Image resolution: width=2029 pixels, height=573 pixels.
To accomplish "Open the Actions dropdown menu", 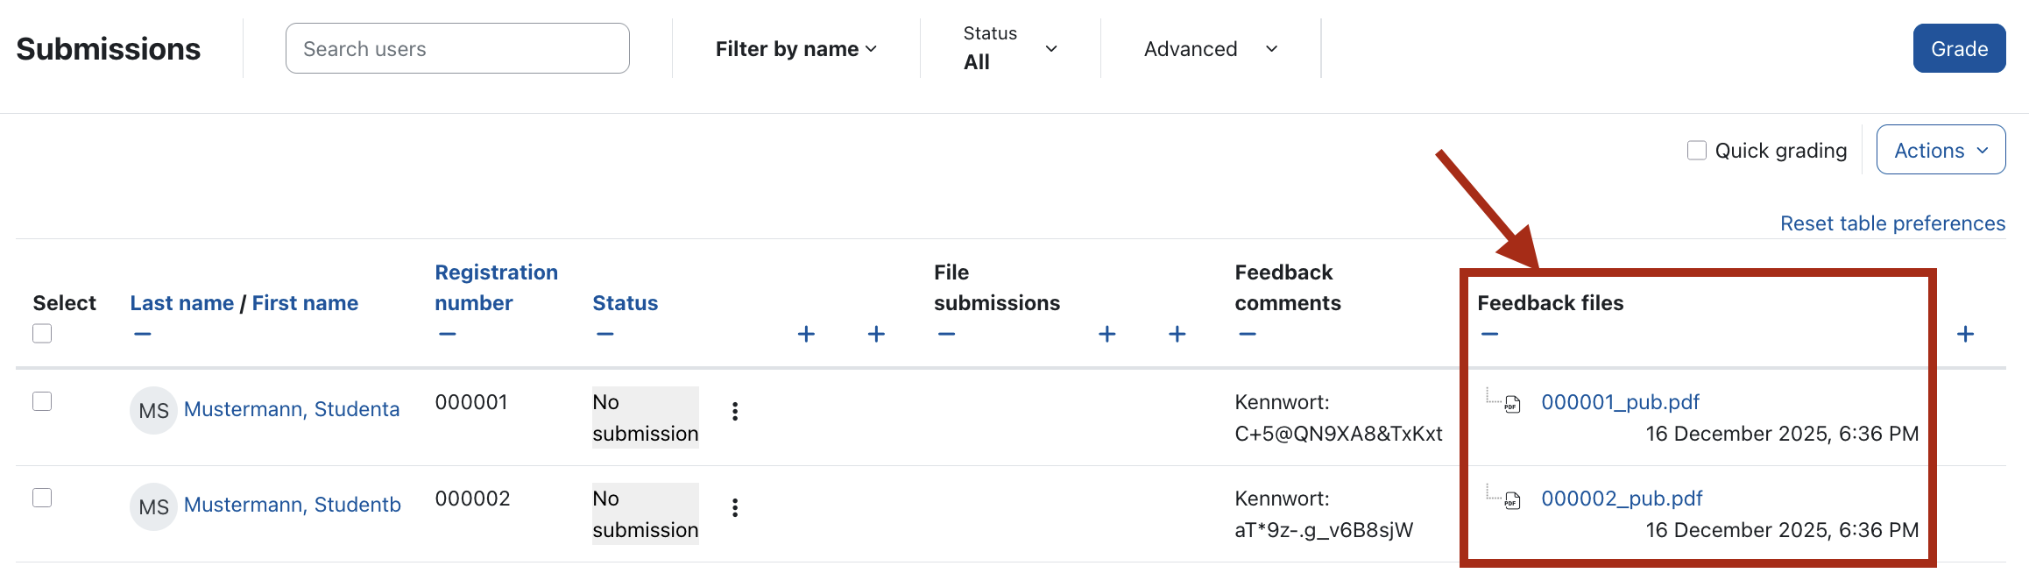I will 1941,151.
